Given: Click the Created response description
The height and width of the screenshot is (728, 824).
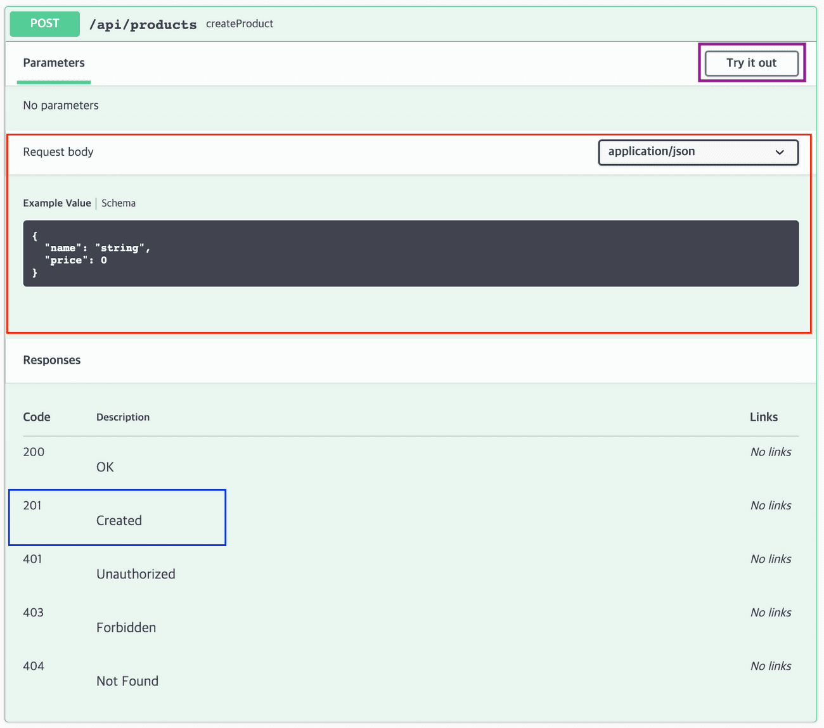Looking at the screenshot, I should tap(119, 521).
